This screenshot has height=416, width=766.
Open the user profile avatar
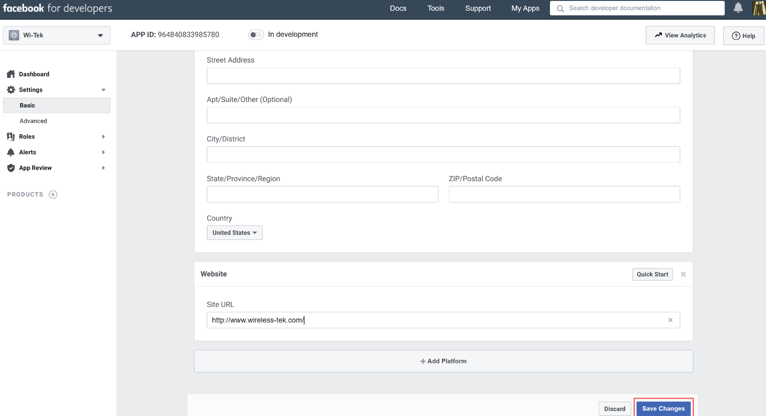pyautogui.click(x=759, y=8)
